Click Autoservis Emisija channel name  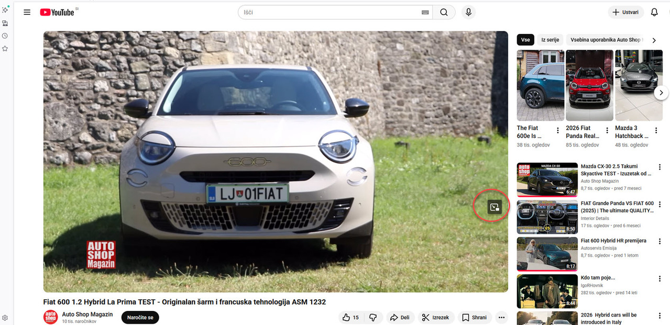pos(598,248)
